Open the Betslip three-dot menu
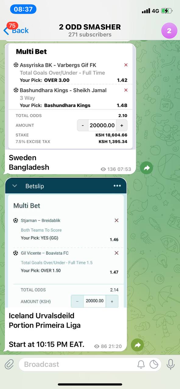 click(x=117, y=186)
